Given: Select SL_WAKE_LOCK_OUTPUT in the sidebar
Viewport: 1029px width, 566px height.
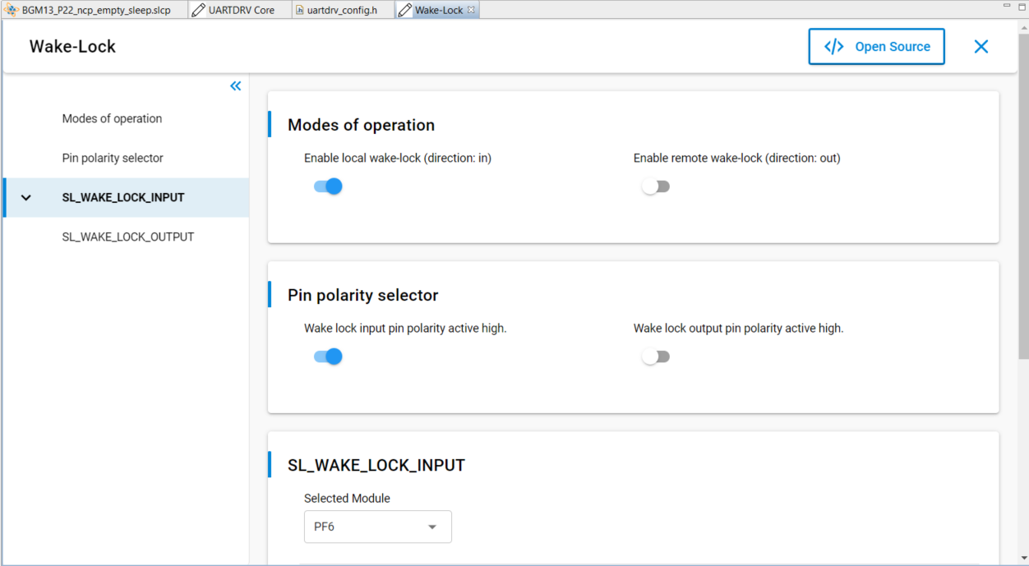Looking at the screenshot, I should pos(127,237).
